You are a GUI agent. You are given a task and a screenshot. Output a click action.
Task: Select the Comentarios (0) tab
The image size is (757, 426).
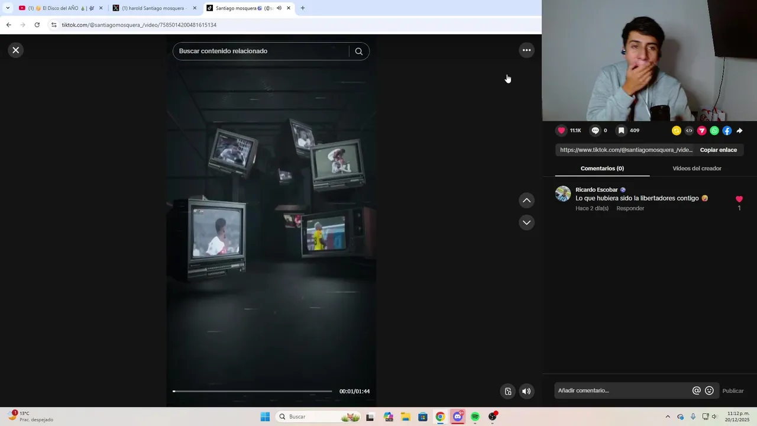602,169
